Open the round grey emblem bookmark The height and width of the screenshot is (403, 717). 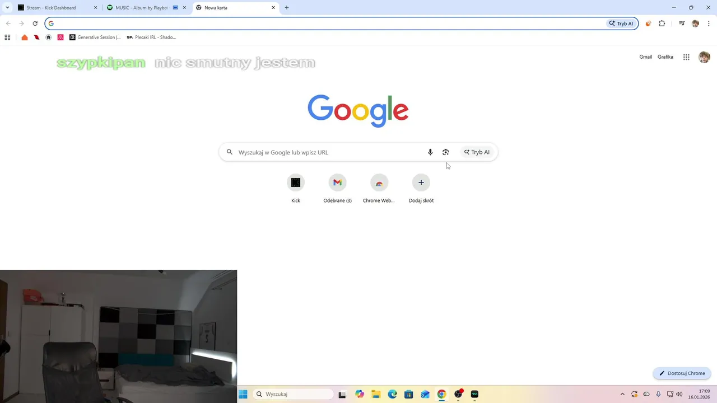(x=49, y=38)
